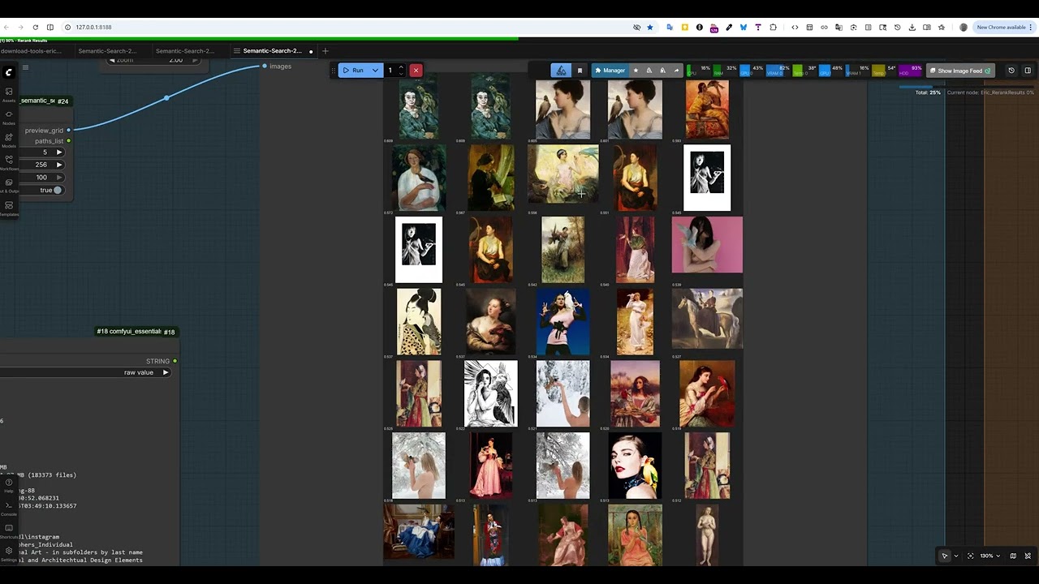Toggle minimap icon in bottom toolbar
Image resolution: width=1039 pixels, height=584 pixels.
[x=1013, y=556]
